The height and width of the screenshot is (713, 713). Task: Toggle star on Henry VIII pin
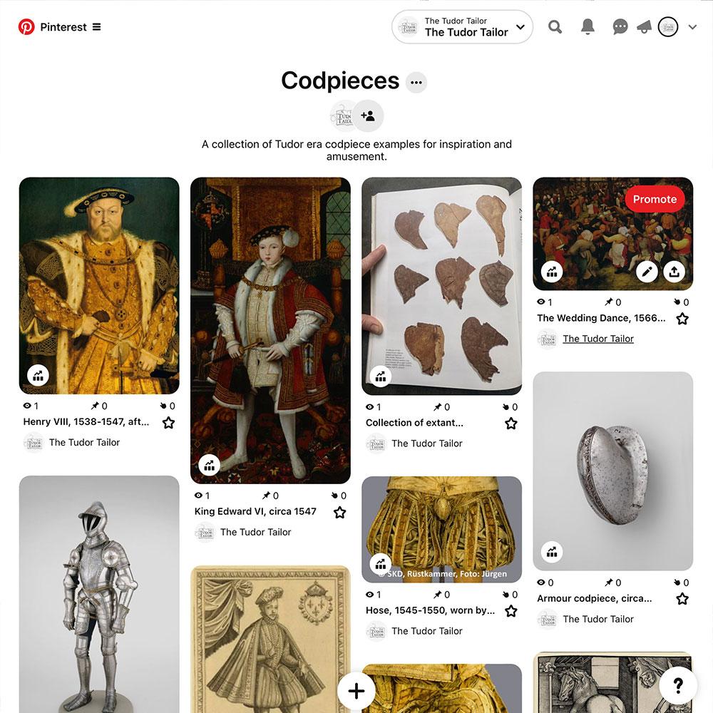tap(169, 423)
